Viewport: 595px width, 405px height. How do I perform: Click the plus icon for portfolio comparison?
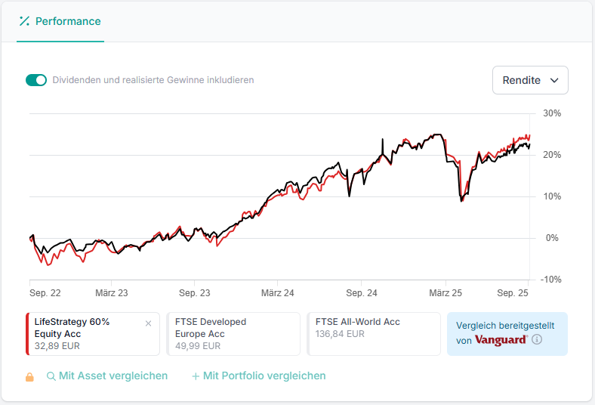(196, 376)
